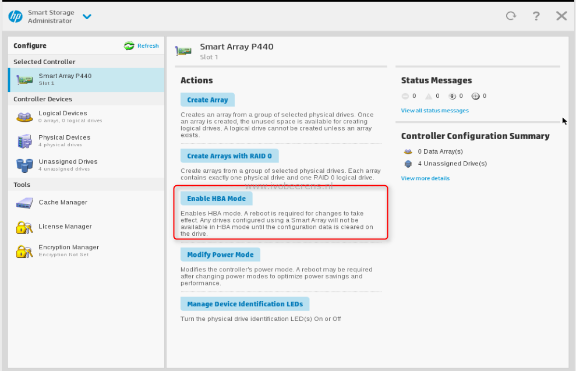Click the Physical Devices icon
The height and width of the screenshot is (371, 576).
24,141
